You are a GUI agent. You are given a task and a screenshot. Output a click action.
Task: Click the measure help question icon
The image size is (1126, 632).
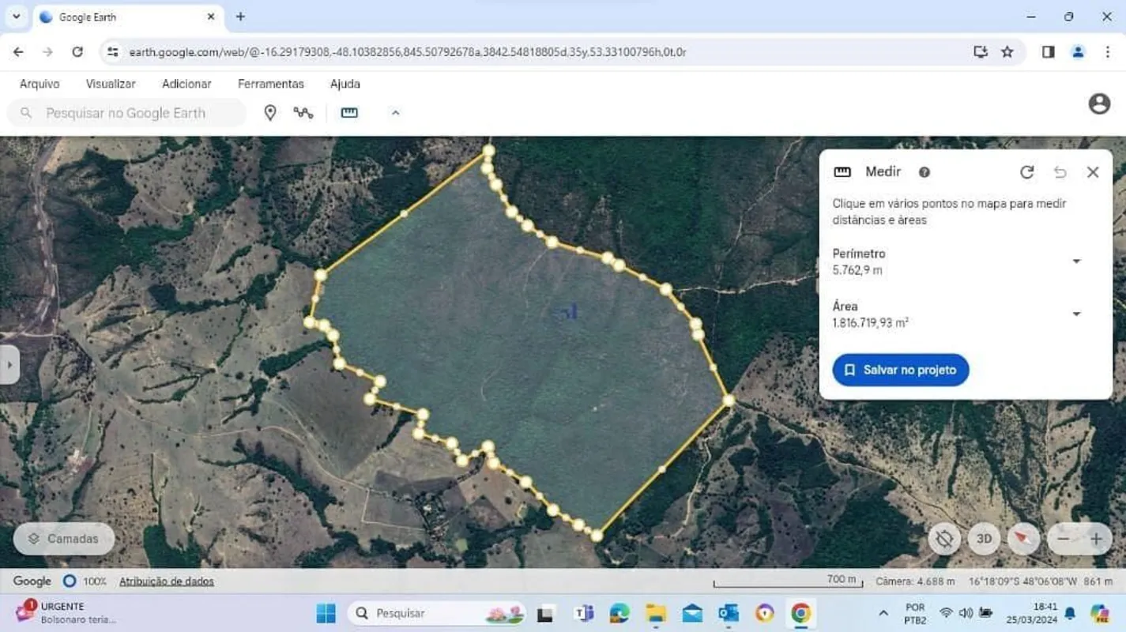tap(924, 172)
